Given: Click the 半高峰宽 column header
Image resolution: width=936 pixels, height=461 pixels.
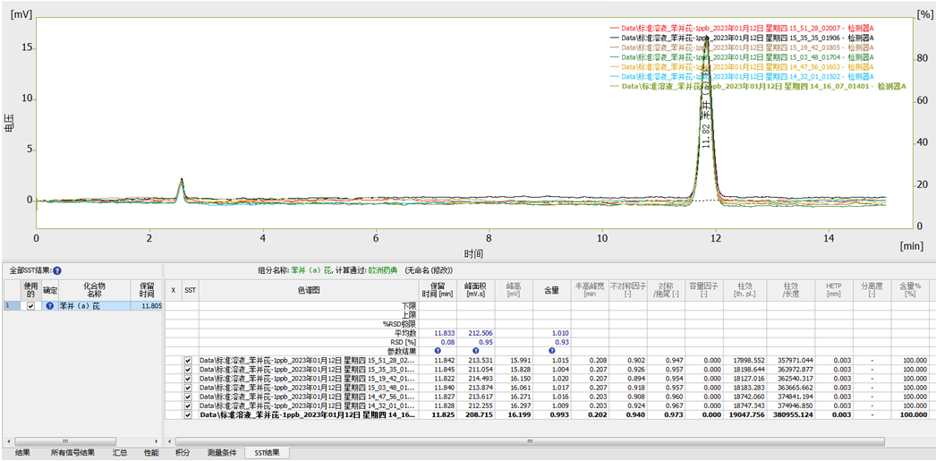Looking at the screenshot, I should tap(590, 290).
